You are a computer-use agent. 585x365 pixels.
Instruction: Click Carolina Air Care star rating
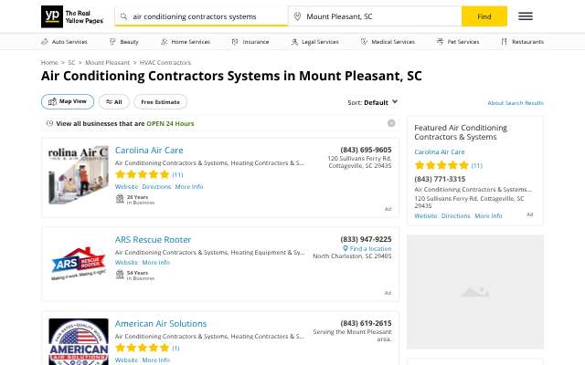[x=143, y=174]
